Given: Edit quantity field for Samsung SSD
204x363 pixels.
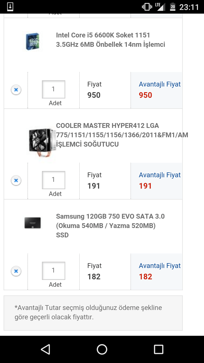Looking at the screenshot, I should coord(54,271).
